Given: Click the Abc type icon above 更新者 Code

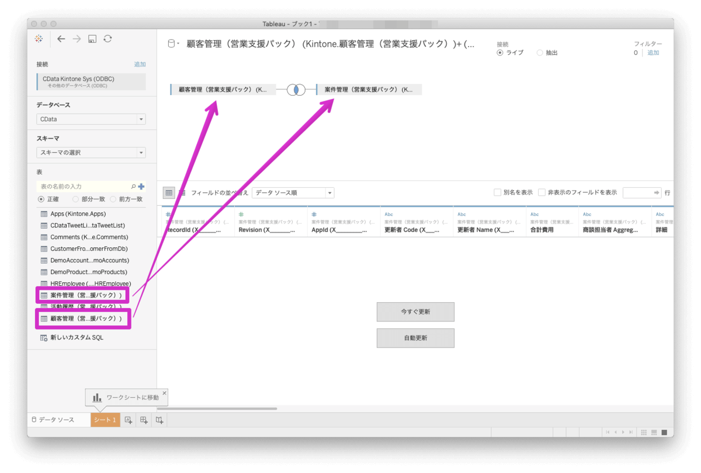Looking at the screenshot, I should point(388,215).
